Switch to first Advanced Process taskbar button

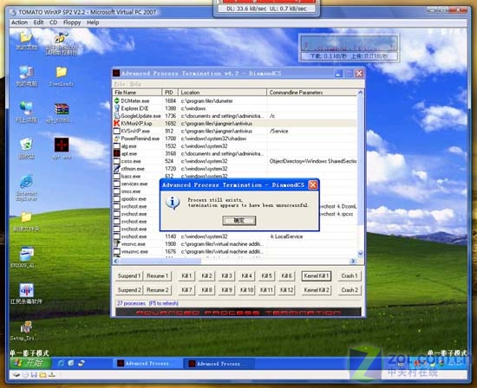pyautogui.click(x=147, y=364)
